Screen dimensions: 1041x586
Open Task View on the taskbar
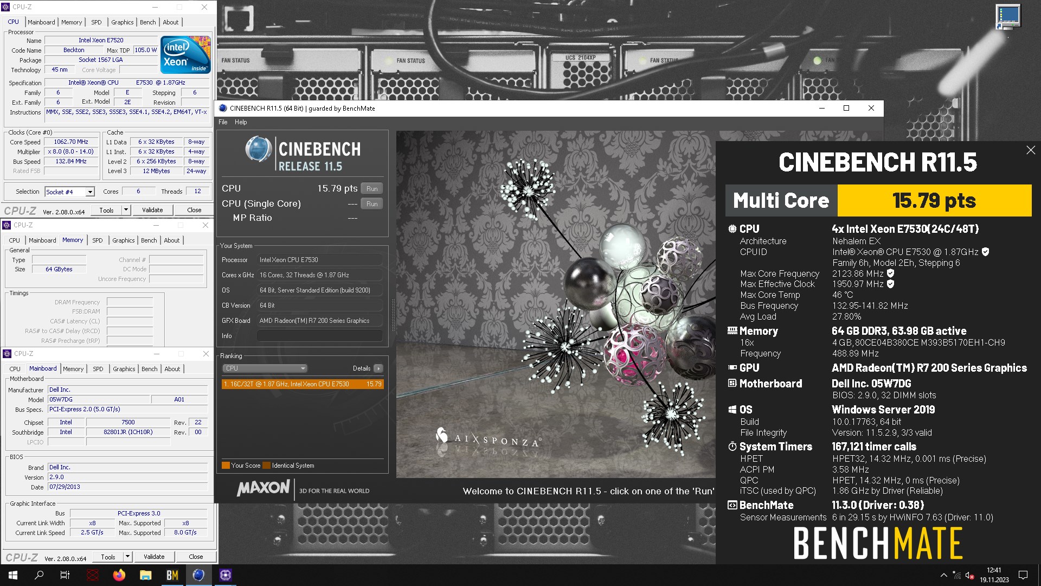coord(65,575)
